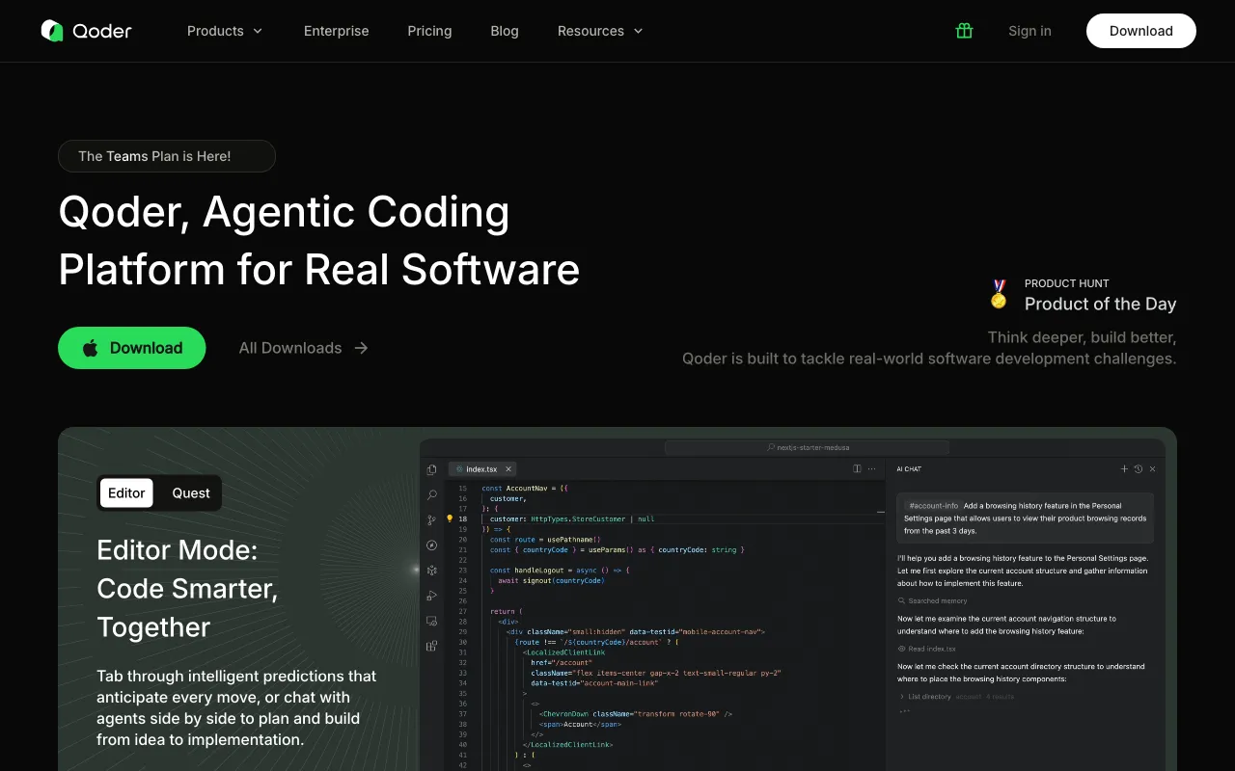Click the arrow beside All Downloads
This screenshot has width=1235, height=771.
point(361,348)
